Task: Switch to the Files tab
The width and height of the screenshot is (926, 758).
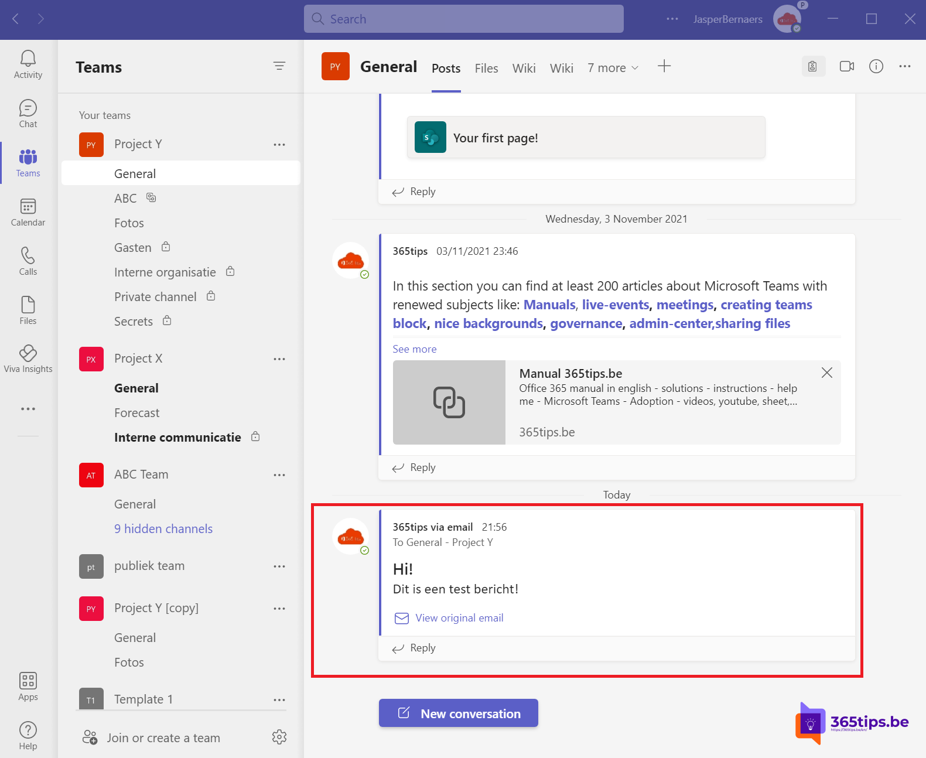Action: [x=486, y=69]
